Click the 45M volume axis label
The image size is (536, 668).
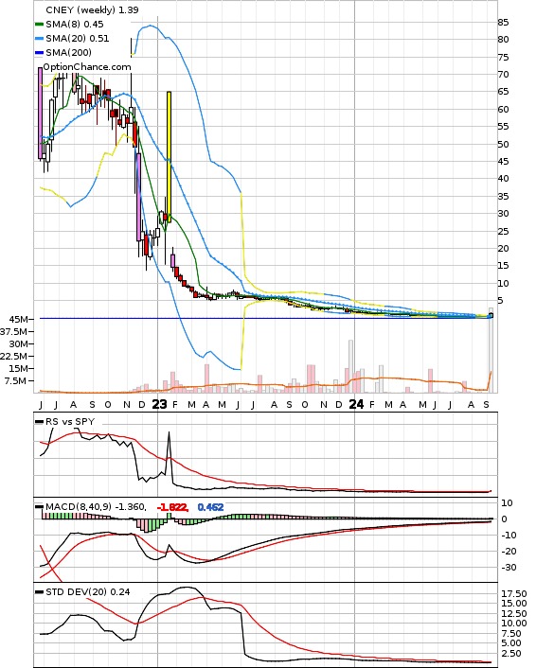tap(19, 319)
